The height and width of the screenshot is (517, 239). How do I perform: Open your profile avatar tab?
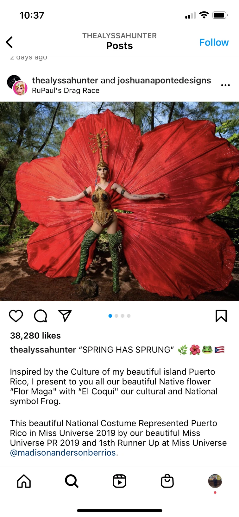(x=215, y=481)
